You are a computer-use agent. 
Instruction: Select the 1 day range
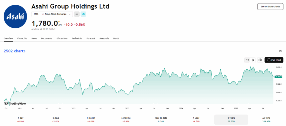click(21, 120)
